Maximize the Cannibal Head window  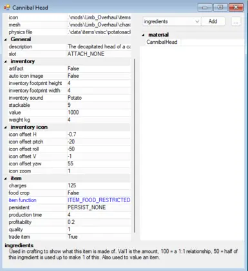[x=220, y=8]
